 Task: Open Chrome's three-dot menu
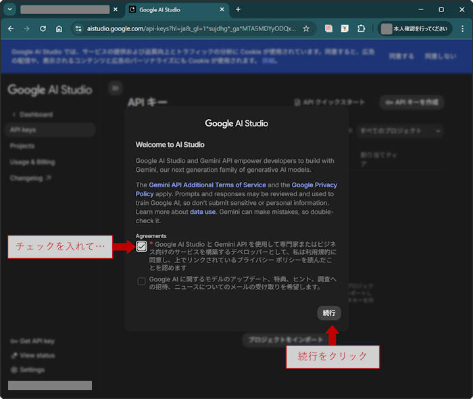(461, 29)
